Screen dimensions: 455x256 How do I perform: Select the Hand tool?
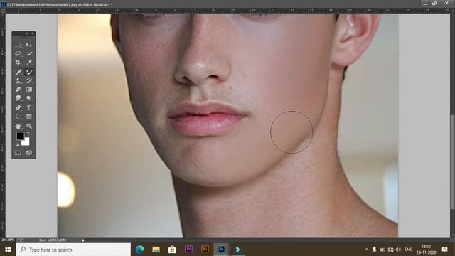click(18, 126)
